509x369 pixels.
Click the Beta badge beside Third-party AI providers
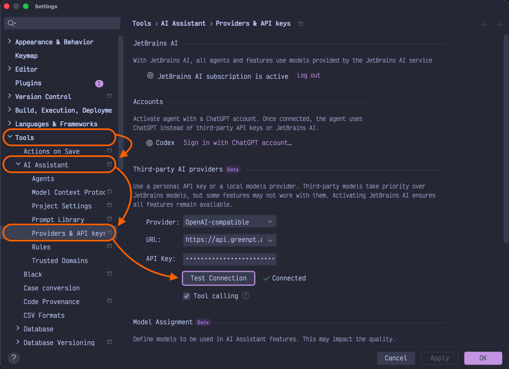click(233, 169)
